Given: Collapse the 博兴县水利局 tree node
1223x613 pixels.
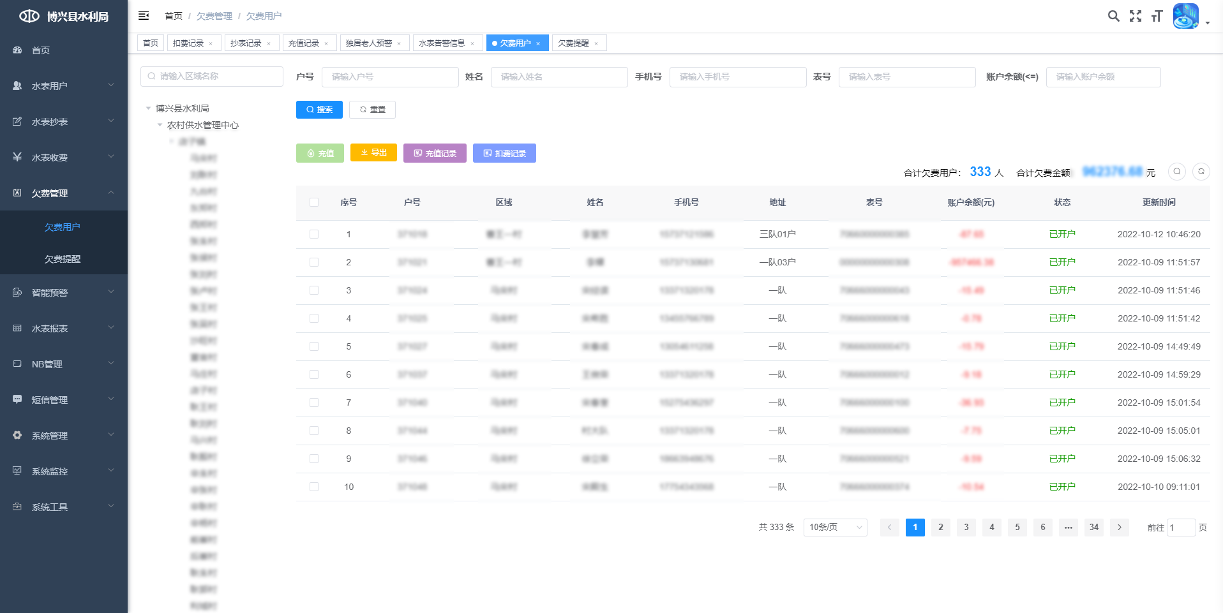Looking at the screenshot, I should [149, 108].
